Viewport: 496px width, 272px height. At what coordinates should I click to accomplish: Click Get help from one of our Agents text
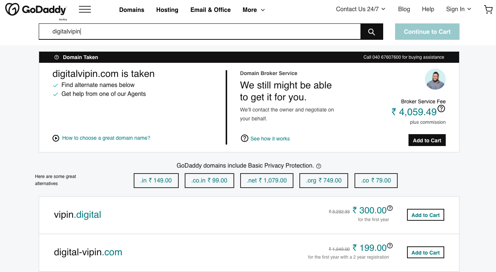point(104,94)
